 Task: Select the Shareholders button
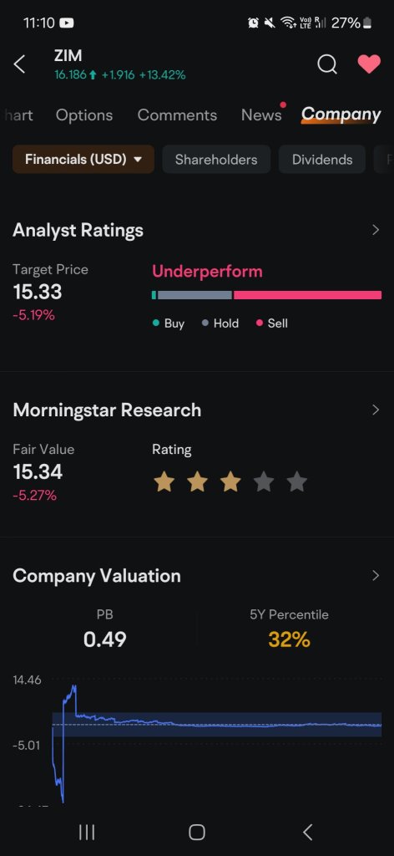click(216, 160)
